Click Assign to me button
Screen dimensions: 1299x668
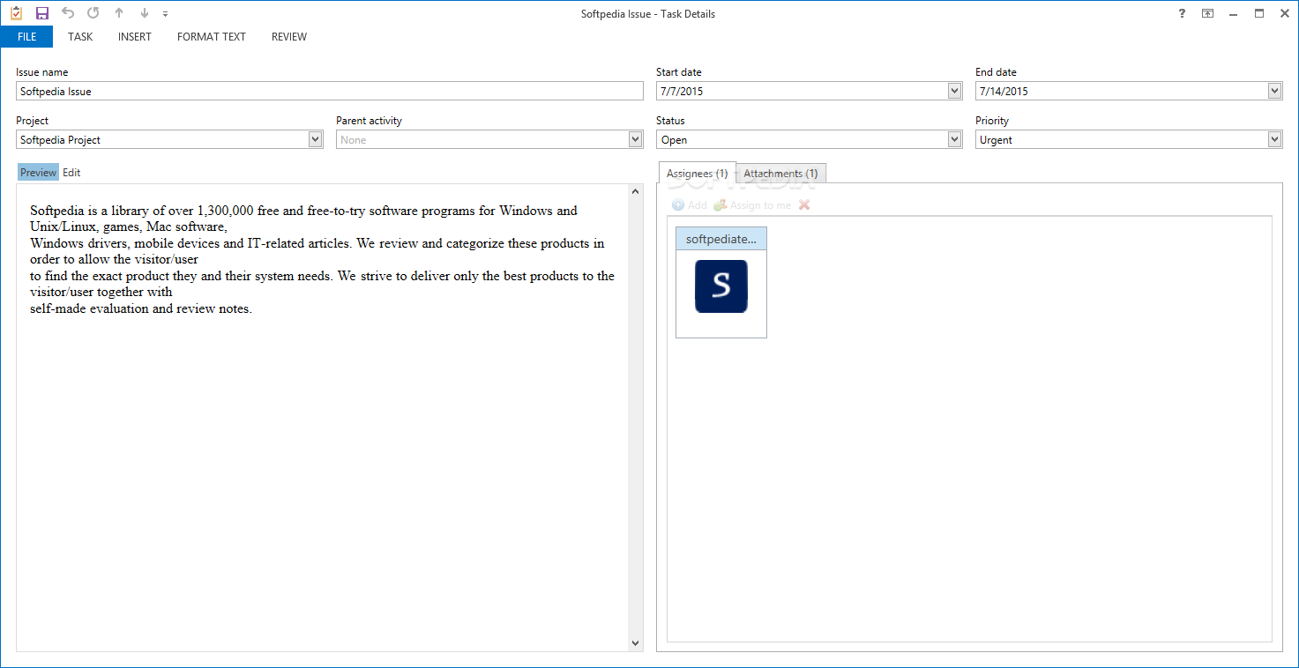[752, 205]
